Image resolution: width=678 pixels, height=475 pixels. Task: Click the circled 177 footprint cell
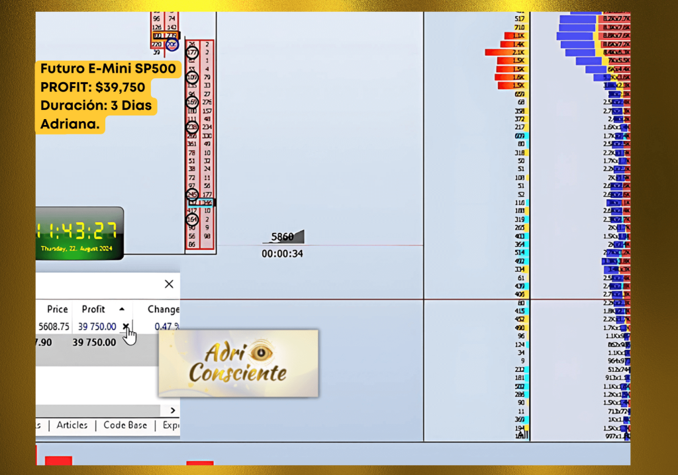click(x=193, y=52)
